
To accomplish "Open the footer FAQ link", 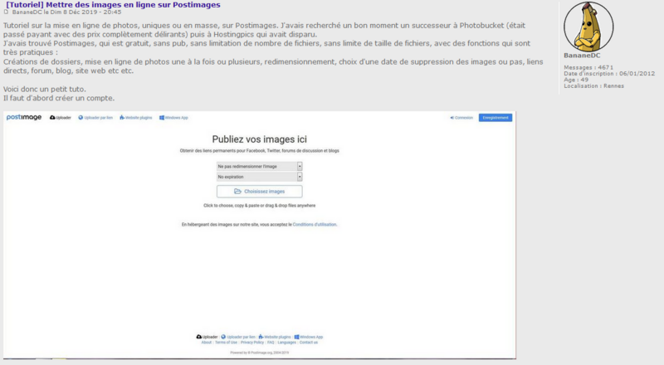I will [x=271, y=343].
